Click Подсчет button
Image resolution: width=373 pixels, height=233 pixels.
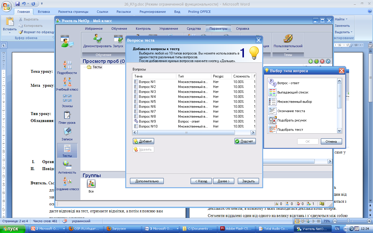point(245,141)
